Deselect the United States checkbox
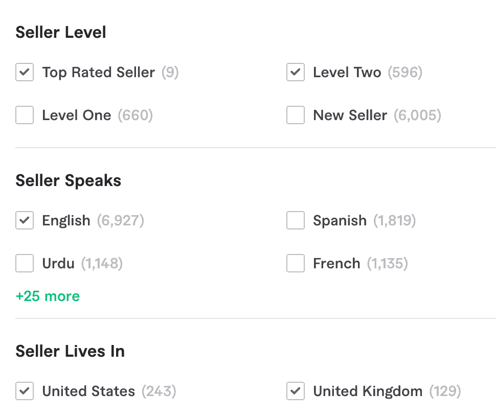Screen dimensions: 496x416 point(25,391)
